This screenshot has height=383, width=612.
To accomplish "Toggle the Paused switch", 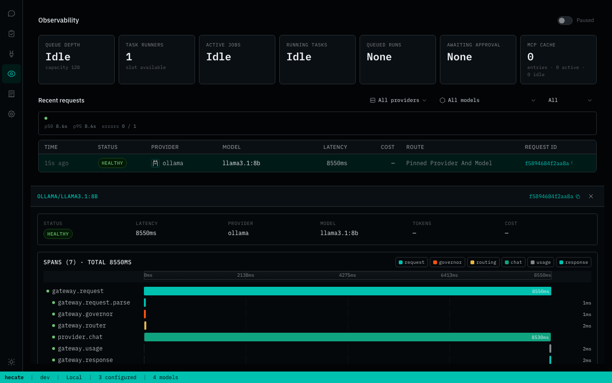I will coord(565,21).
